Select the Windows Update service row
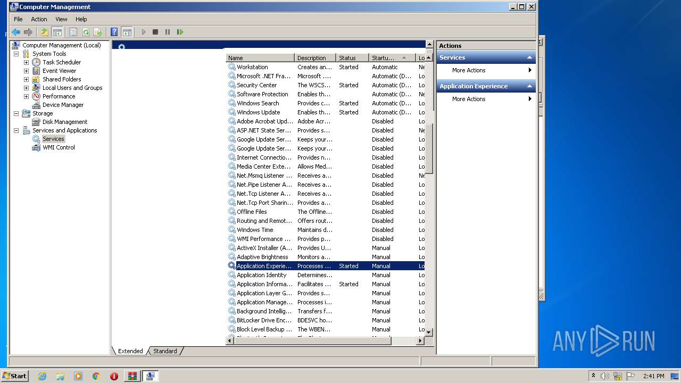The image size is (681, 383). coord(326,112)
